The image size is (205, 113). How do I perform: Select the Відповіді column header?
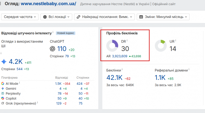62,78
